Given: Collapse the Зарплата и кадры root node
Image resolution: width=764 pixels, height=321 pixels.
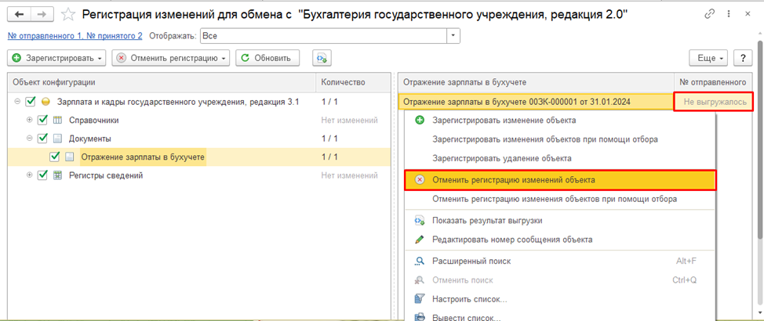Looking at the screenshot, I should tap(17, 102).
